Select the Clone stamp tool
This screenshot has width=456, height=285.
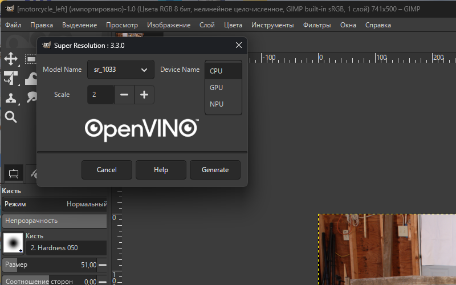[x=11, y=98]
